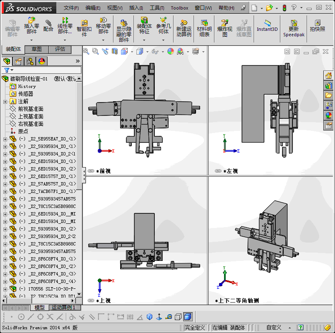Click Exploded View (爆炸视图) tool

tap(225, 28)
